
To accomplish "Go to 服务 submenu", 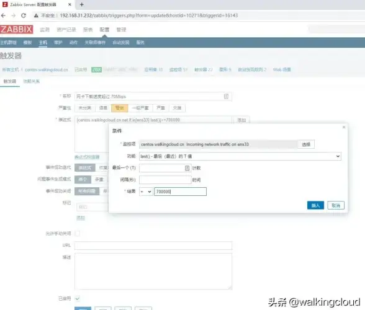I will (140, 43).
